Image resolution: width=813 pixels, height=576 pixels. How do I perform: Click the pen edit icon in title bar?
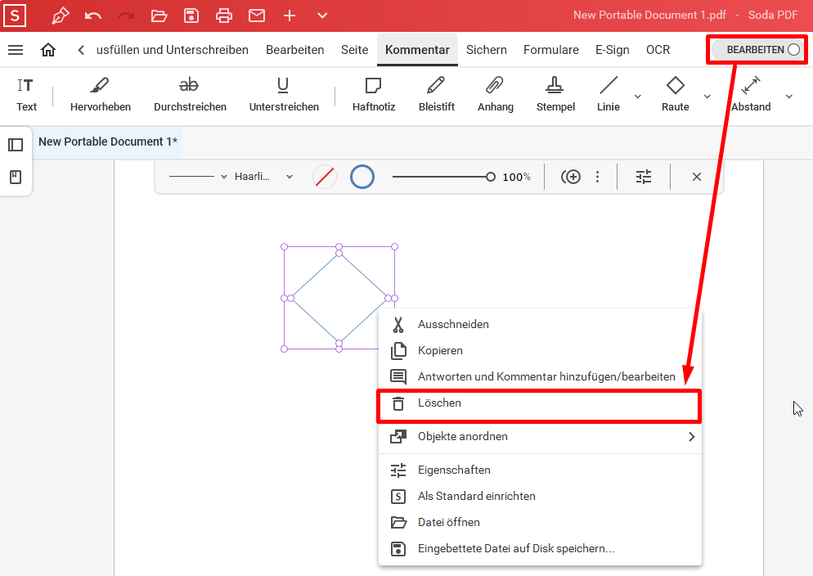click(x=61, y=16)
